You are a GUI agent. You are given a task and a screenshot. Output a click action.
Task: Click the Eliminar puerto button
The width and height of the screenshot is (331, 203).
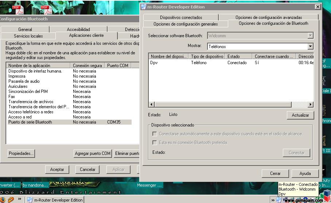tap(127, 153)
